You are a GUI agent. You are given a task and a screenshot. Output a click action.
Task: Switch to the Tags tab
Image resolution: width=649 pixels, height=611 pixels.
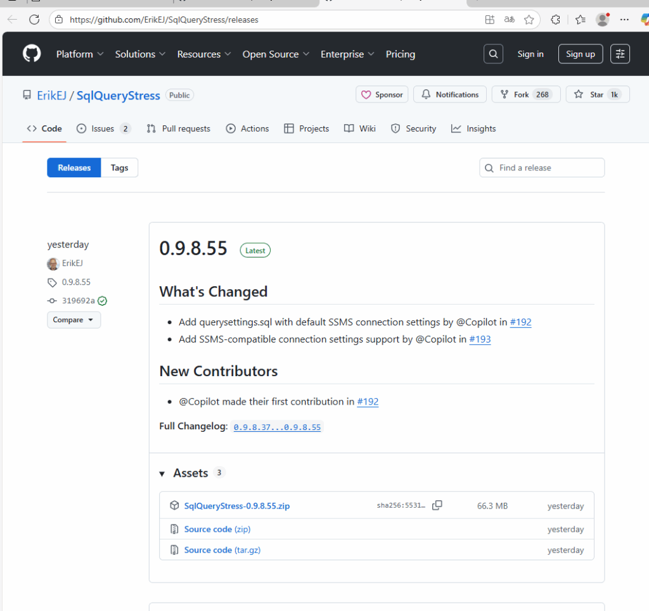click(119, 168)
